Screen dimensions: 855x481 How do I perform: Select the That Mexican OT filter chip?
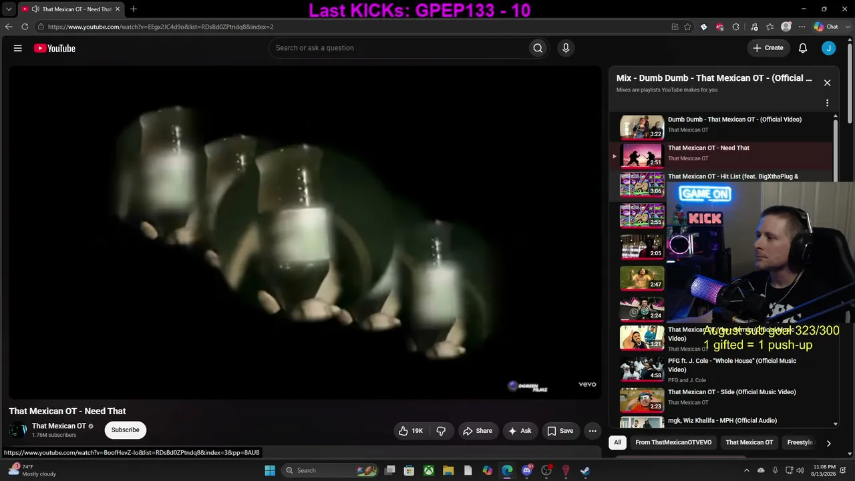click(x=749, y=442)
